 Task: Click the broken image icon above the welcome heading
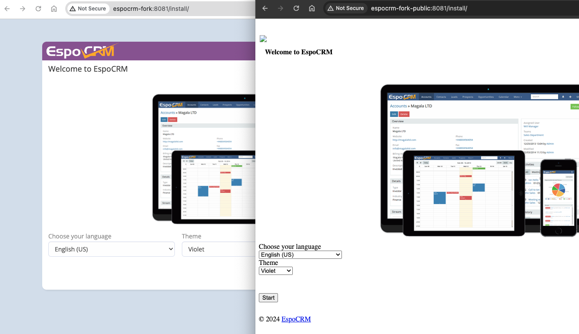coord(263,39)
